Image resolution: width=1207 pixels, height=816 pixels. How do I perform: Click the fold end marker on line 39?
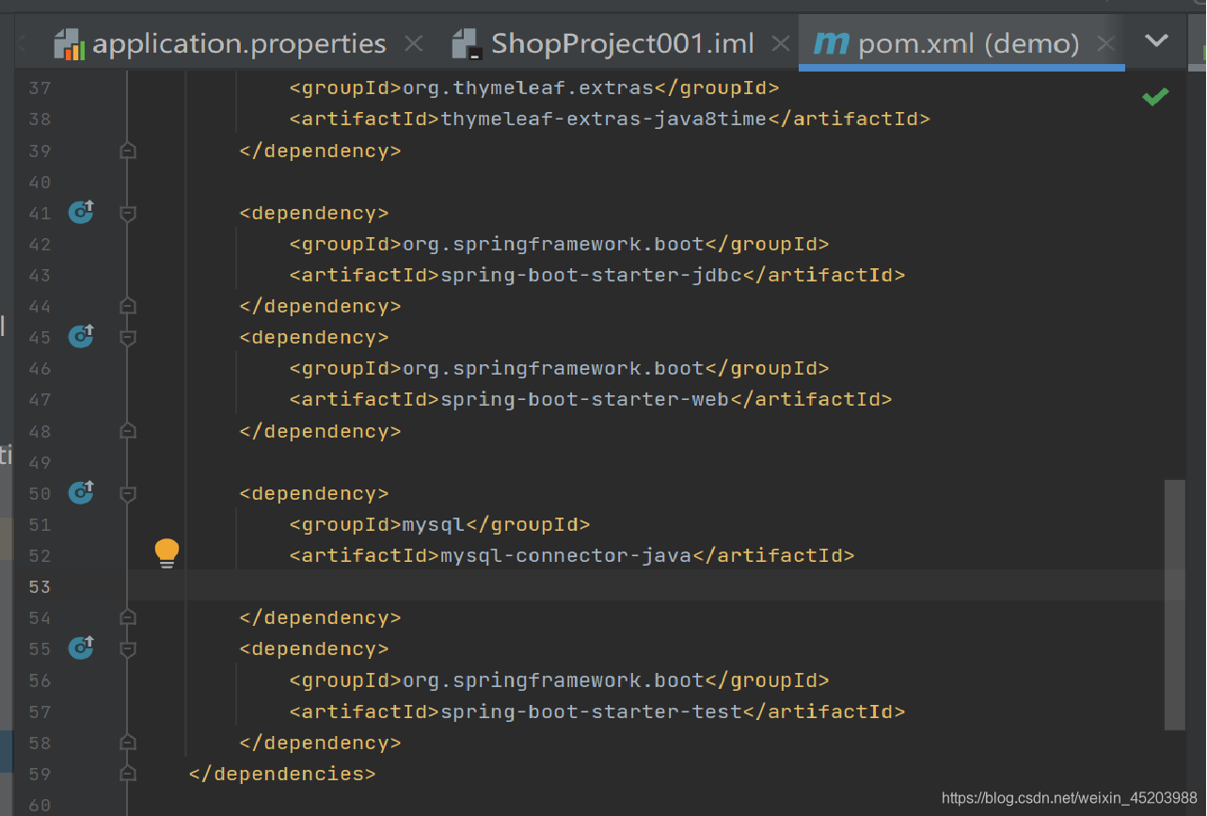[x=129, y=151]
